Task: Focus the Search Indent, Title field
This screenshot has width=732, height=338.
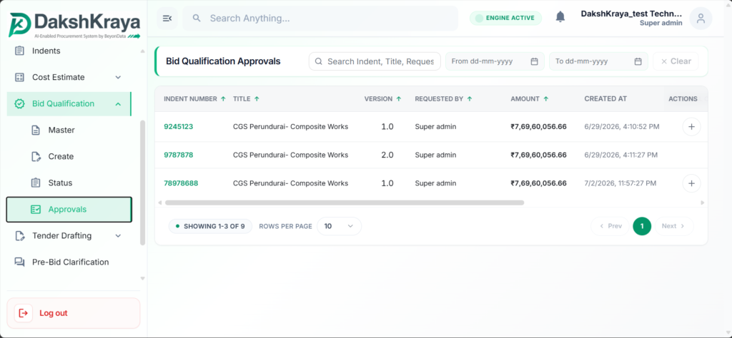Action: pos(375,61)
